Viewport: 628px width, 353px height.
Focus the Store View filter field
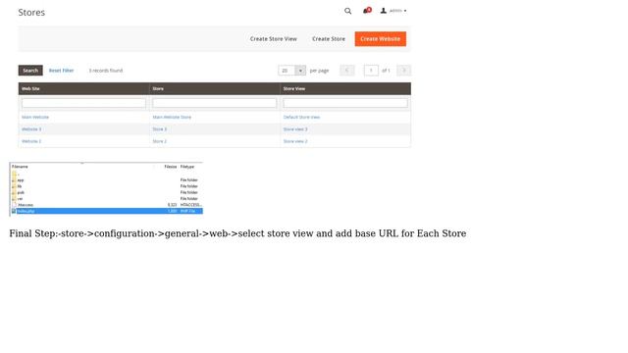[x=345, y=103]
